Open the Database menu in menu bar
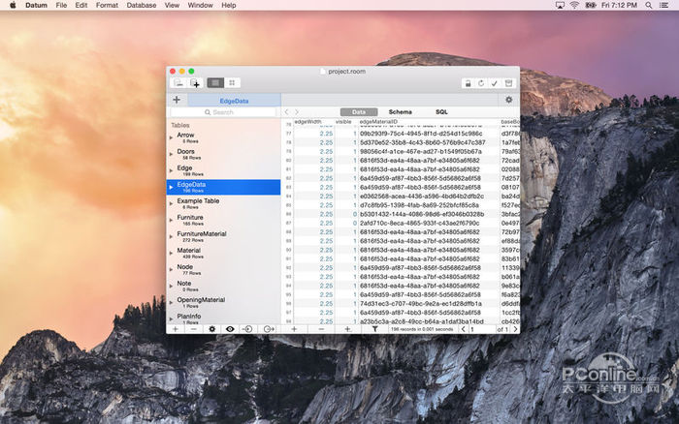This screenshot has height=424, width=679. pyautogui.click(x=141, y=6)
